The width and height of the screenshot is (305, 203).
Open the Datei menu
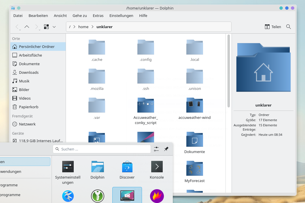pyautogui.click(x=18, y=16)
